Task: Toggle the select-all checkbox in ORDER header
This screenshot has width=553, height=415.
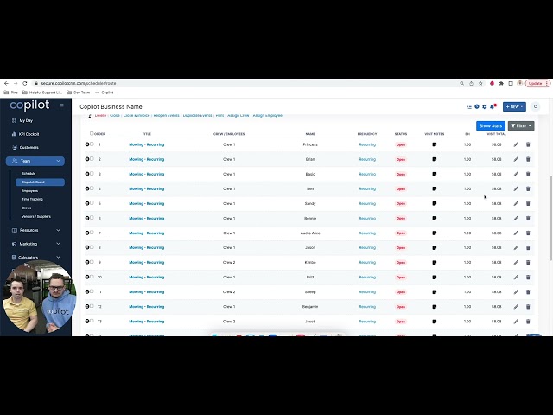Action: pos(92,133)
